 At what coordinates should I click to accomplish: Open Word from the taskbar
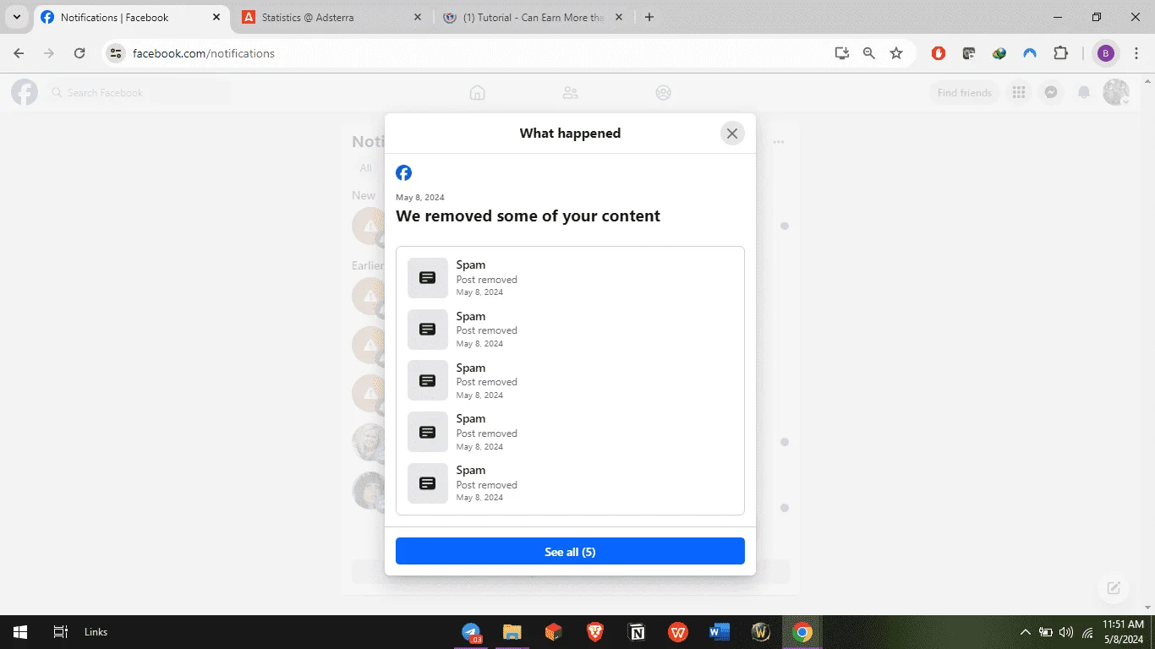[x=720, y=632]
